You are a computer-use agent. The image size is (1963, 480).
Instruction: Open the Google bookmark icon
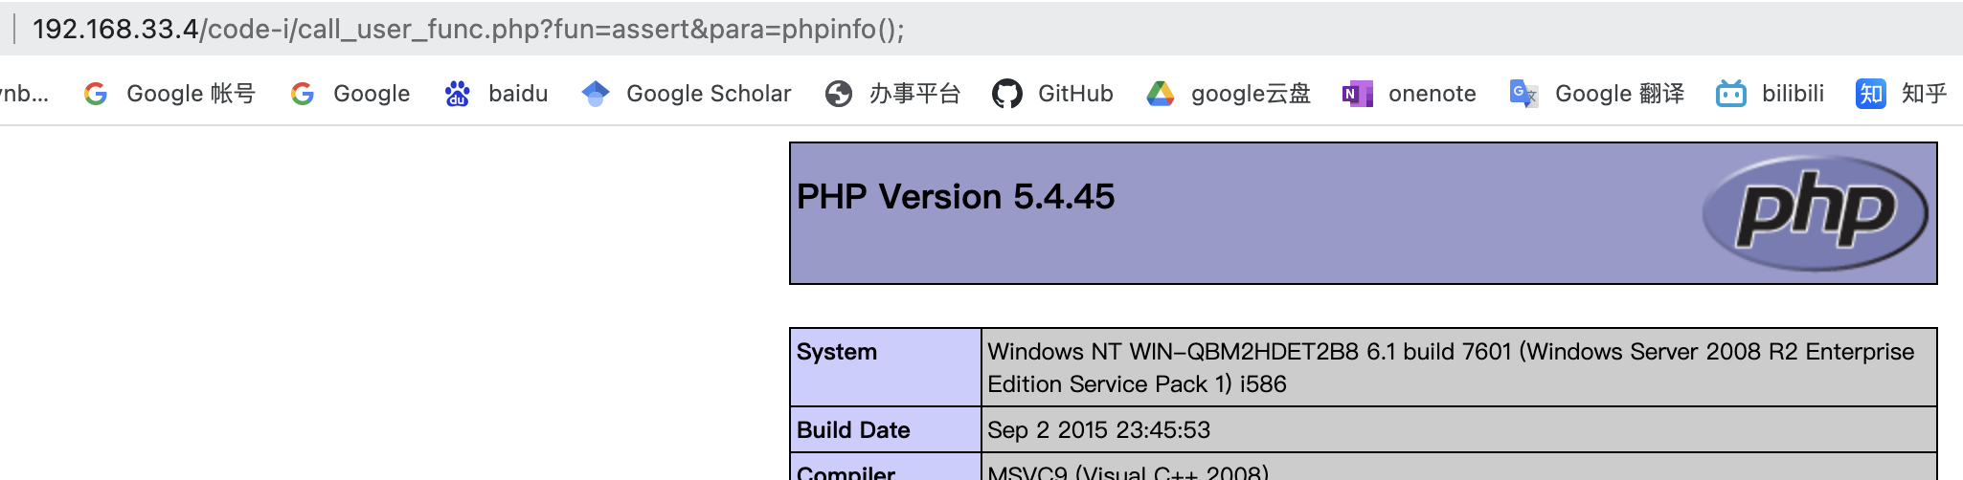tap(303, 94)
